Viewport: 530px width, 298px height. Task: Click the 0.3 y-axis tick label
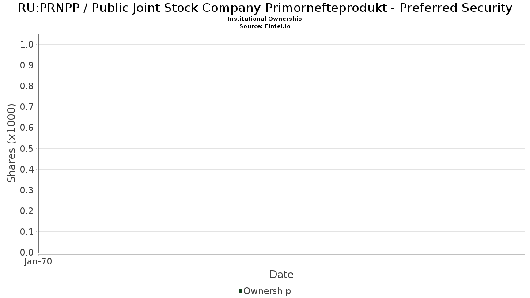(27, 190)
